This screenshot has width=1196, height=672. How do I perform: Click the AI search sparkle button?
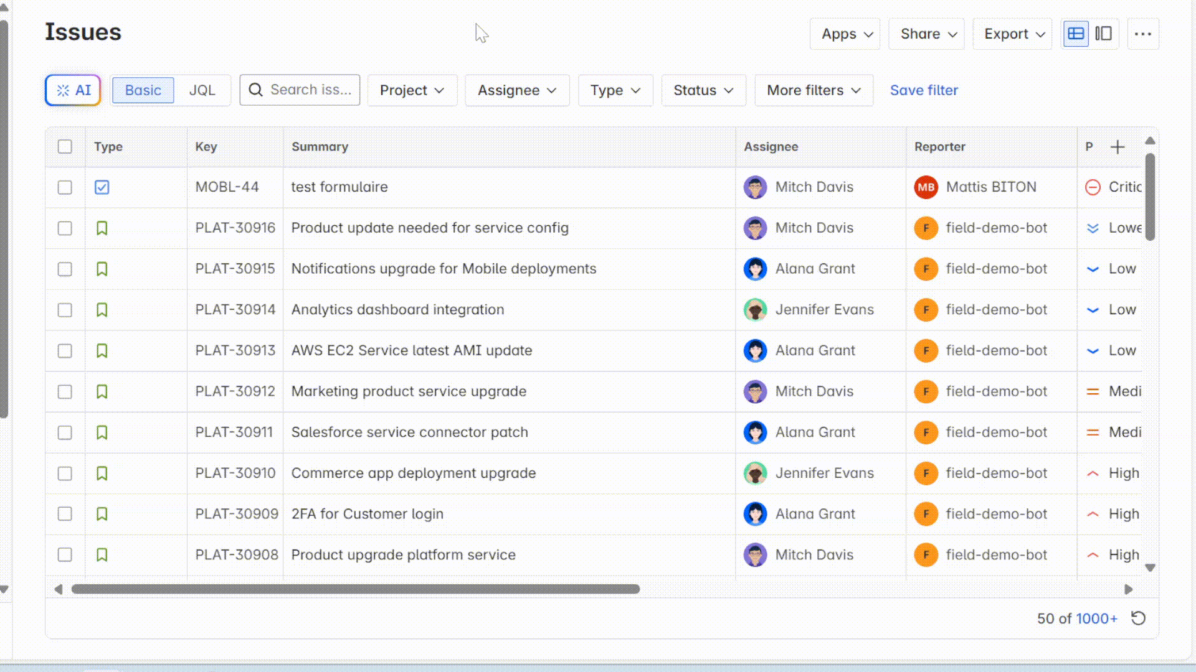tap(74, 90)
